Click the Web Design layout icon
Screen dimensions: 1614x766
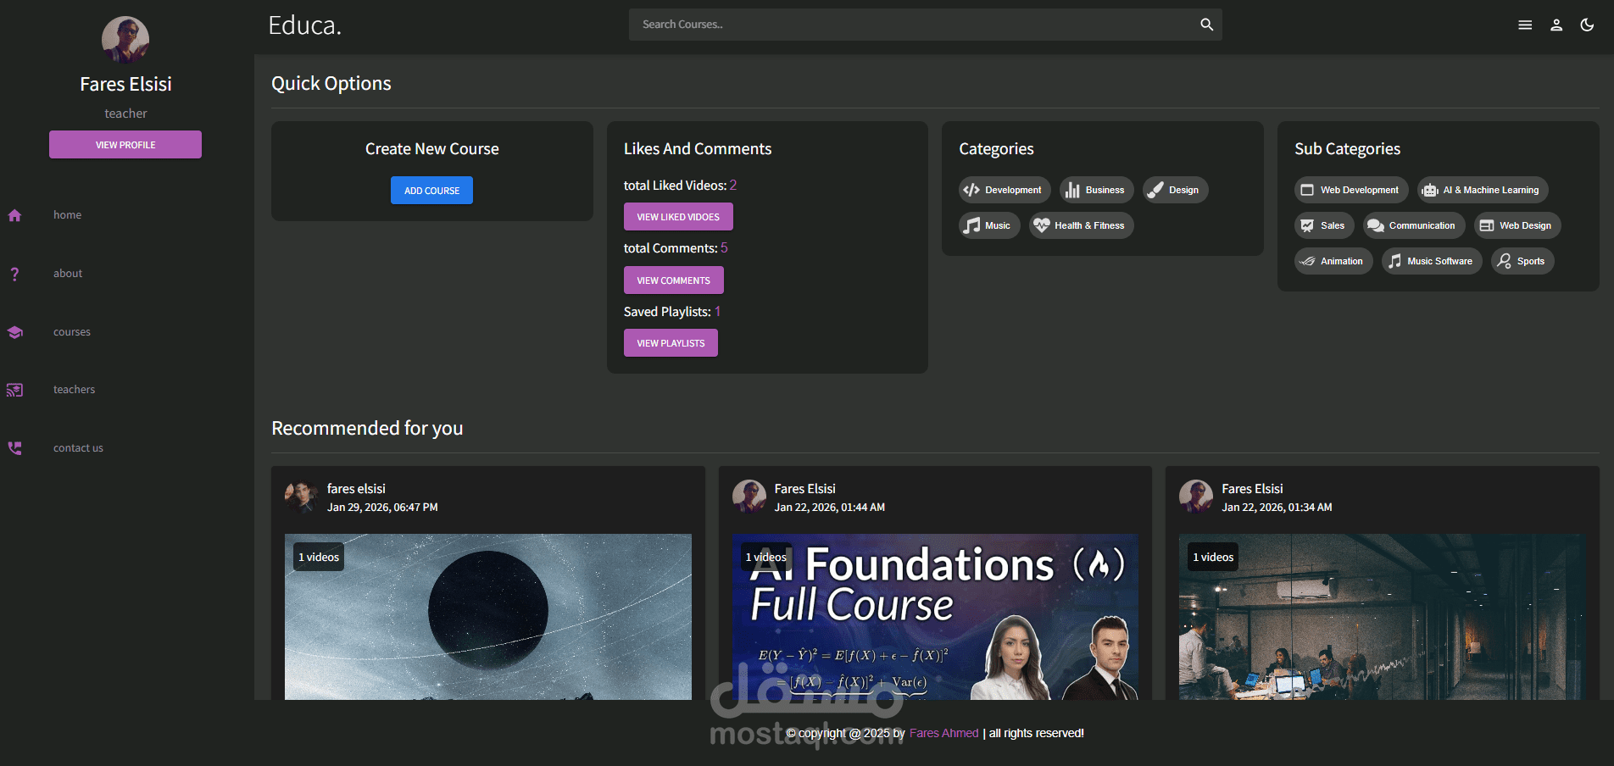tap(1487, 225)
